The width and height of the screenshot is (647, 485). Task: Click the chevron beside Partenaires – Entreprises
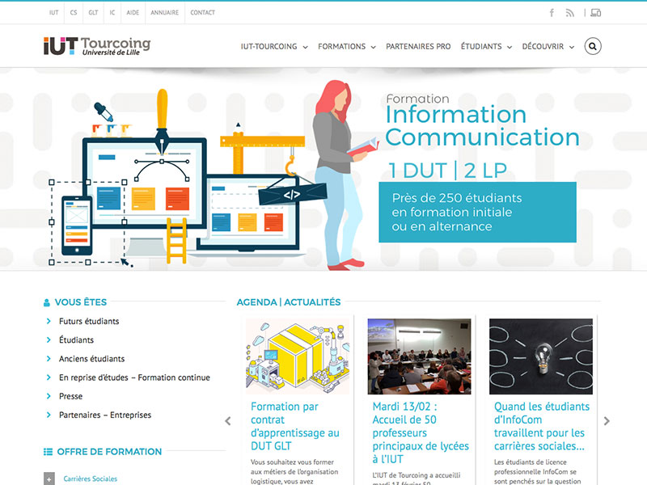tap(49, 415)
